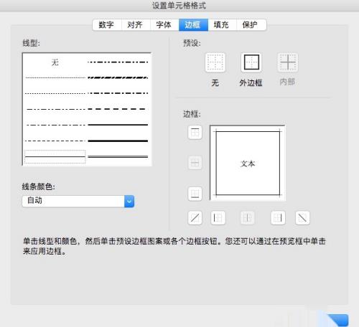Switch to the 填充 tab
This screenshot has width=359, height=327.
tap(221, 25)
